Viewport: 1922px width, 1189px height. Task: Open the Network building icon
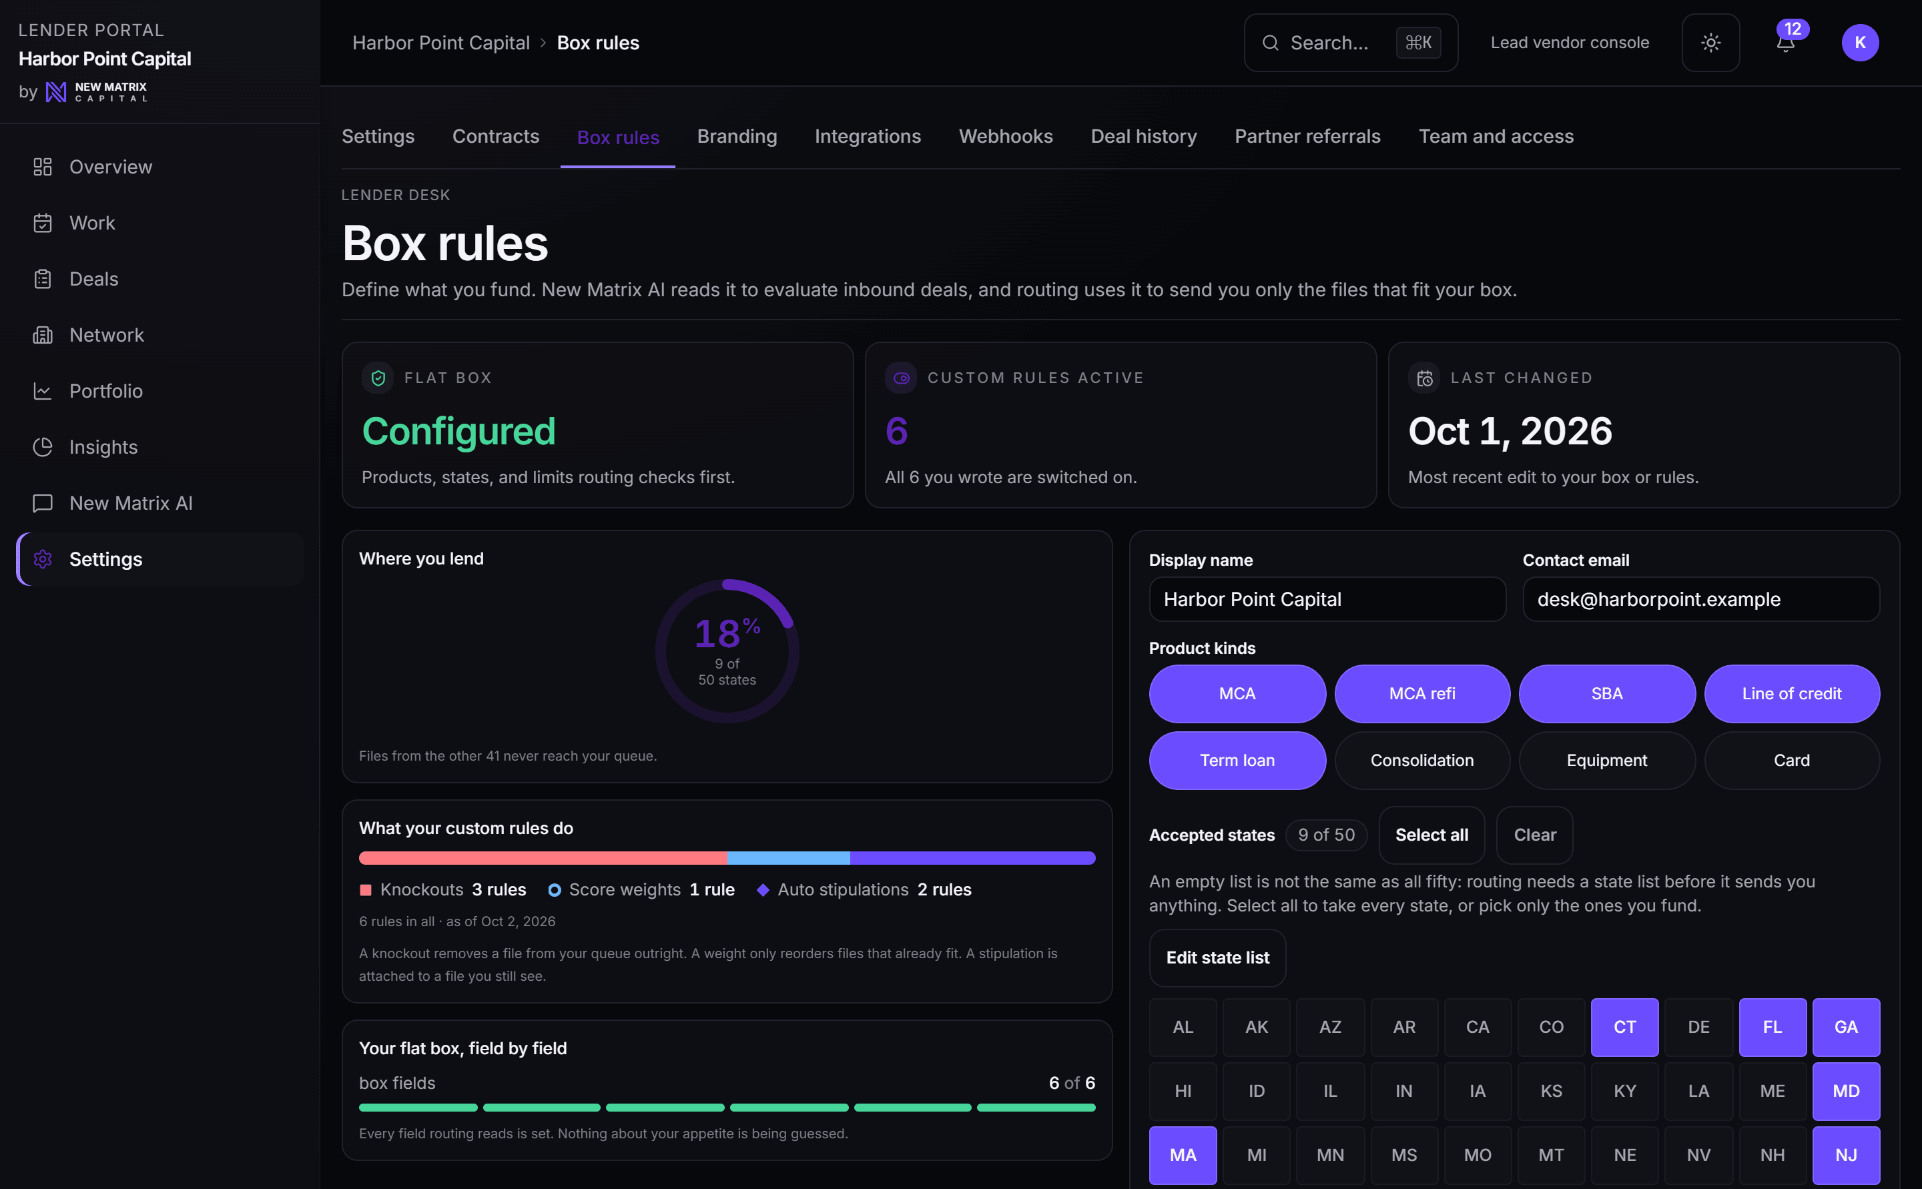click(x=43, y=335)
